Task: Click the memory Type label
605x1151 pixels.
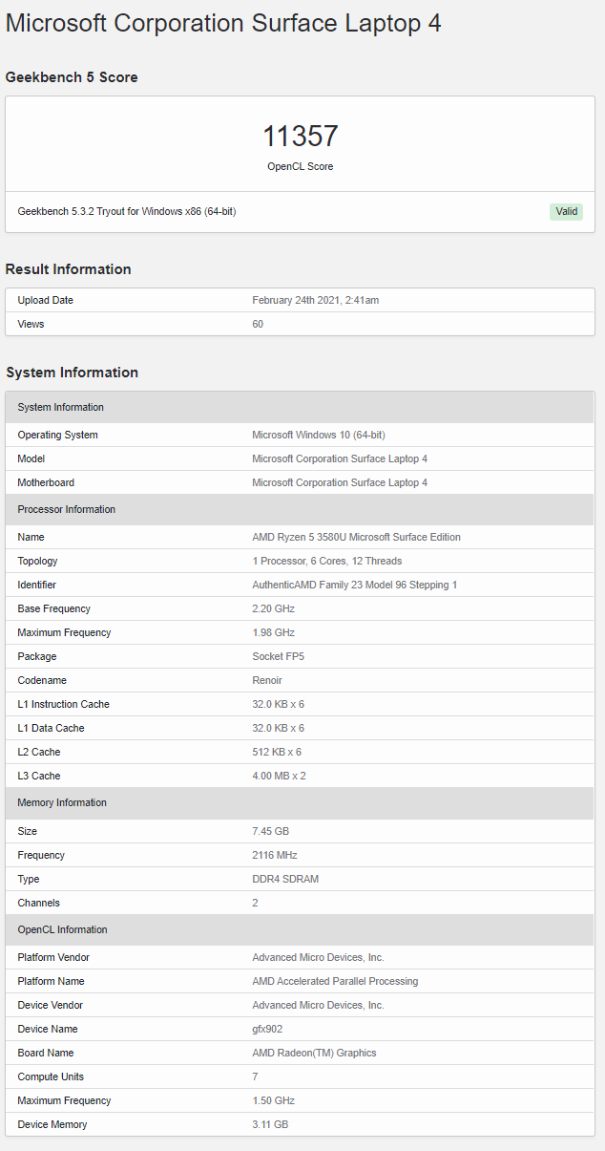Action: point(30,879)
